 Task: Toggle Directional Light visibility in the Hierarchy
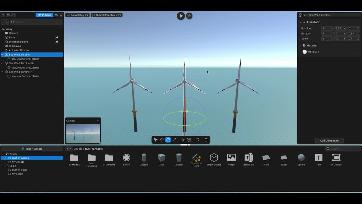57,42
